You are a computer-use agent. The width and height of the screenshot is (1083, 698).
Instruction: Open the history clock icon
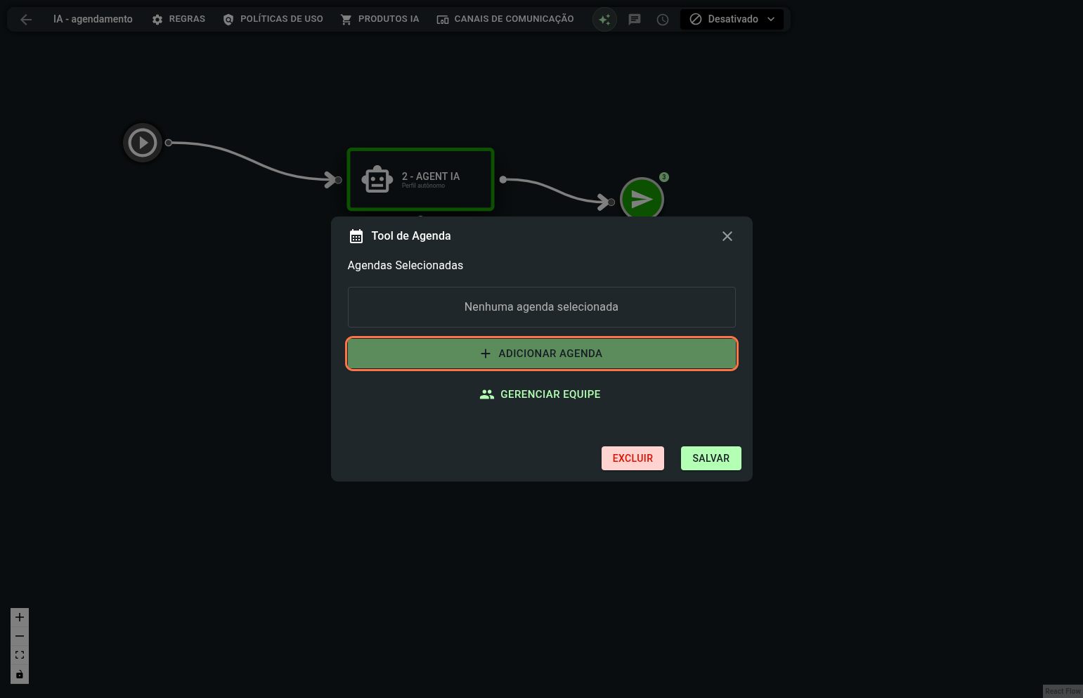click(x=663, y=20)
